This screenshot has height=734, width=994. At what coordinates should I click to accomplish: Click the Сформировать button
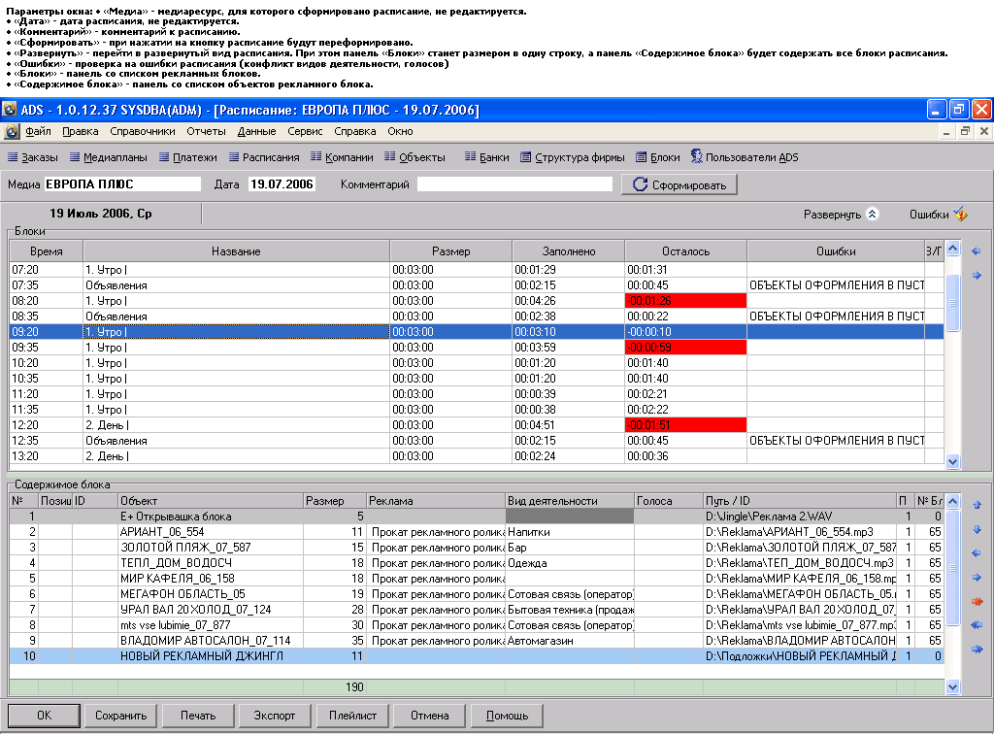(679, 184)
